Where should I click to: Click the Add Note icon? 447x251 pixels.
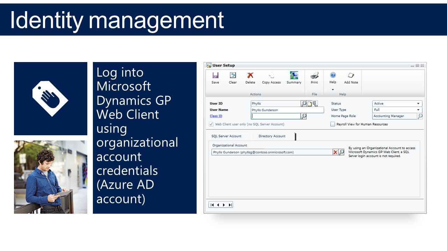351,75
